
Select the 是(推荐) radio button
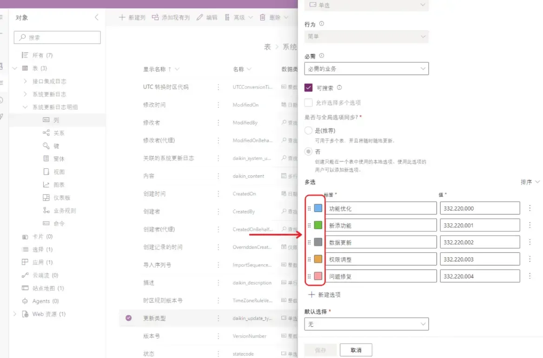308,130
